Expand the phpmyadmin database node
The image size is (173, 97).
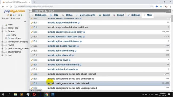click(2, 52)
